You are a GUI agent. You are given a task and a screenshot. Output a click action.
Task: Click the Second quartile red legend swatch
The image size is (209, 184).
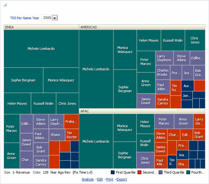coord(139,172)
